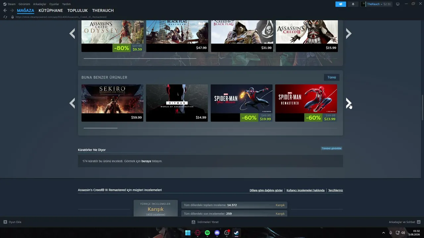Click Oyun Ekle to add a game
Screen dimensions: 424x238
point(13,222)
